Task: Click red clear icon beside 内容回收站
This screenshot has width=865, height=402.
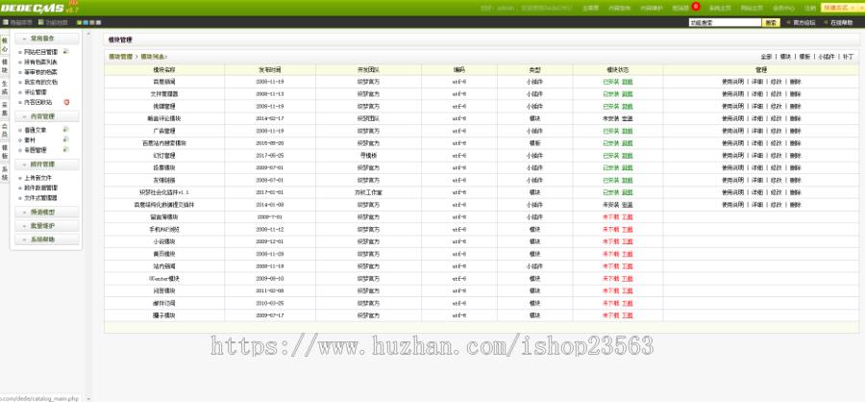Action: coord(66,102)
